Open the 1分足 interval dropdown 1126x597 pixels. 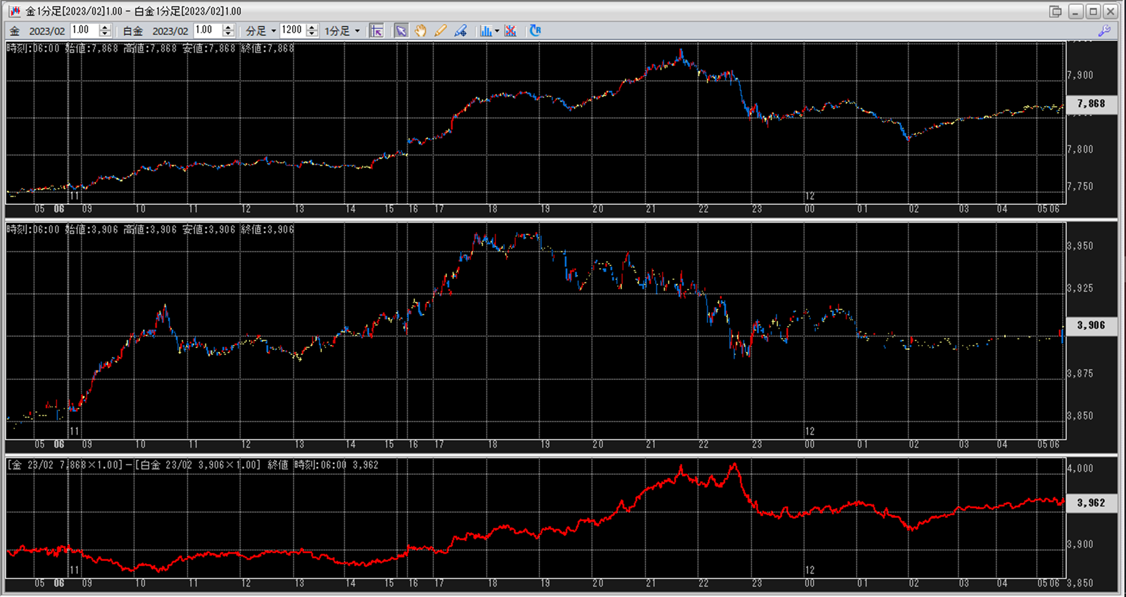(342, 31)
